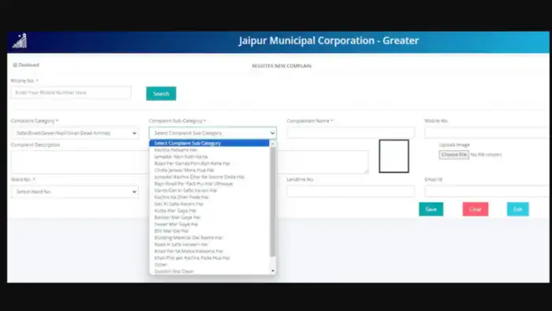The width and height of the screenshot is (552, 311).
Task: Pick "Building Material Dal Rakha Hai" option
Action: [x=188, y=238]
